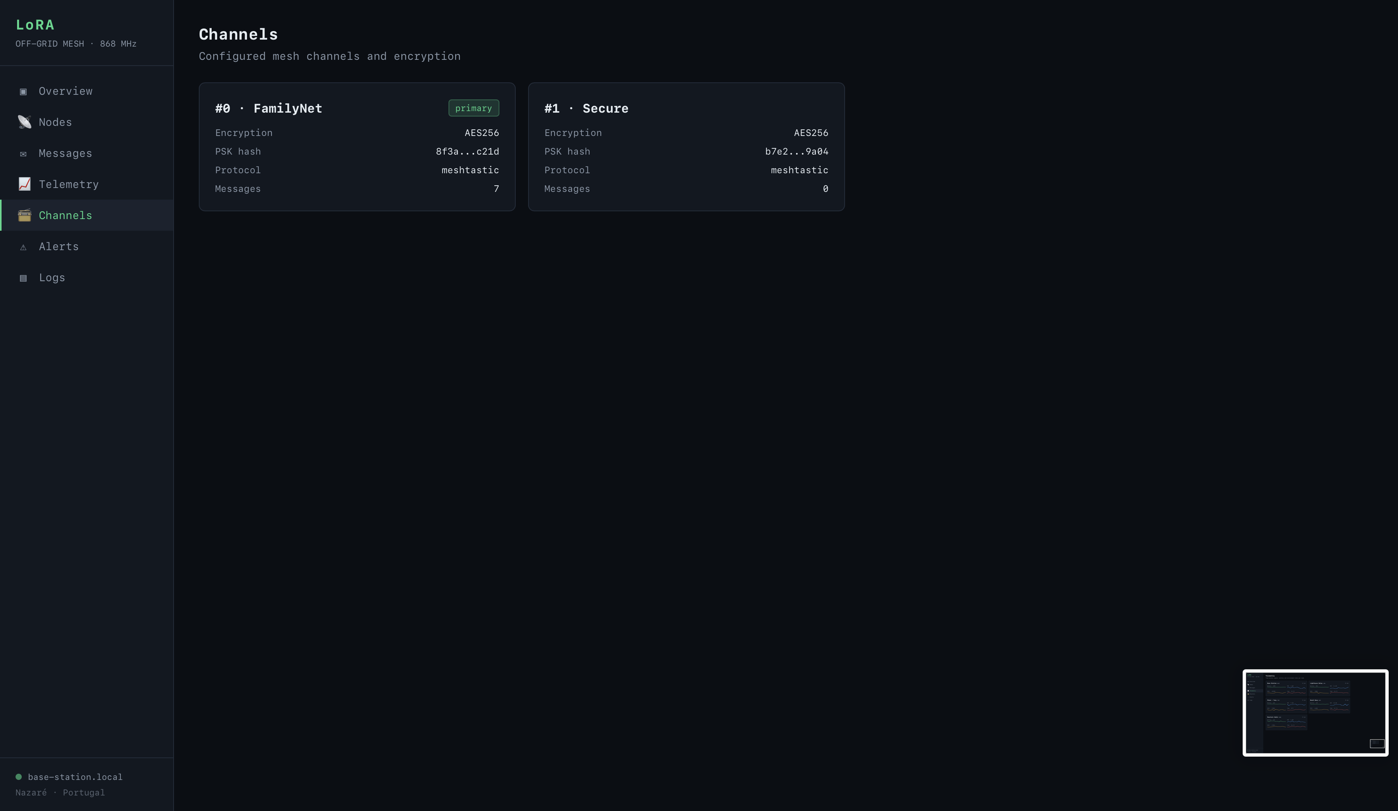The height and width of the screenshot is (811, 1398).
Task: Show the Logs page
Action: 87,277
